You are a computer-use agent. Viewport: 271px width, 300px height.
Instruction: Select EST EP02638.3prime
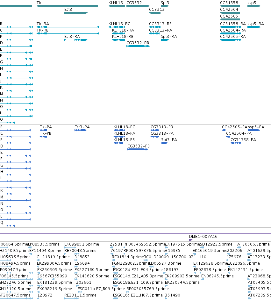pyautogui.click(x=197, y=273)
